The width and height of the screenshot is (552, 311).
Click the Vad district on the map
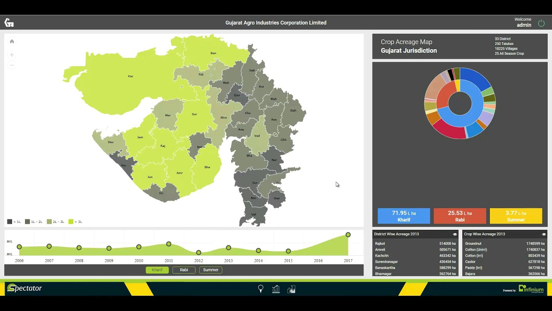(257, 136)
